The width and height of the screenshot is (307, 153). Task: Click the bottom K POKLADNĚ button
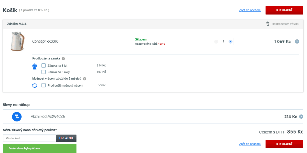pos(284,144)
